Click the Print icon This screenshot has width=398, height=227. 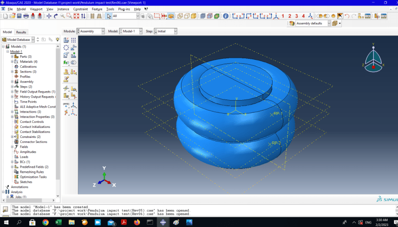click(x=26, y=16)
